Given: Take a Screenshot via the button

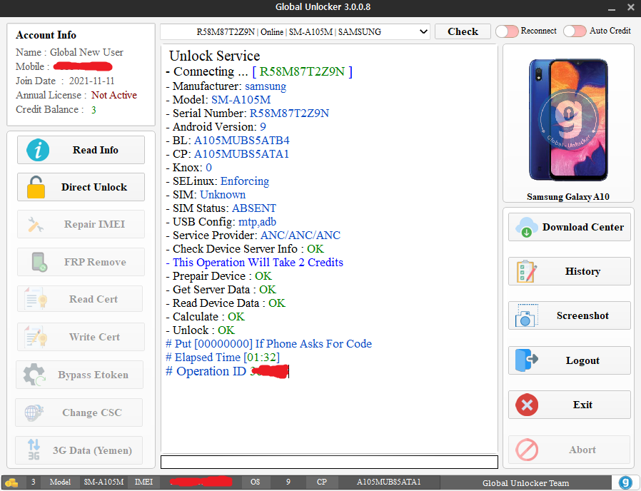Looking at the screenshot, I should pos(570,315).
